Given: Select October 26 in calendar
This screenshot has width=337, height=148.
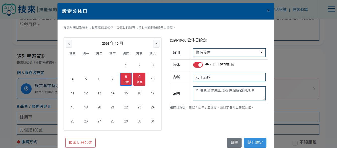Looking at the screenshot, I should tap(86, 121).
